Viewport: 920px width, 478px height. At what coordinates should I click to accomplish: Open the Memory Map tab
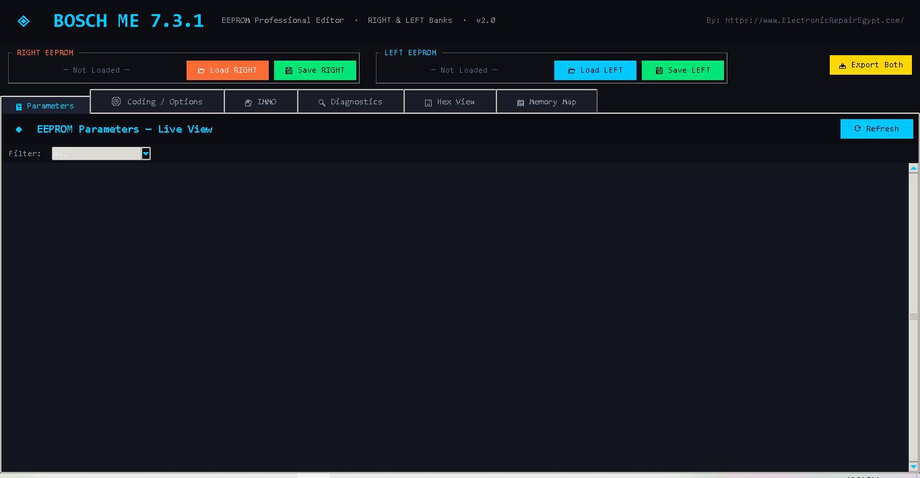(546, 102)
